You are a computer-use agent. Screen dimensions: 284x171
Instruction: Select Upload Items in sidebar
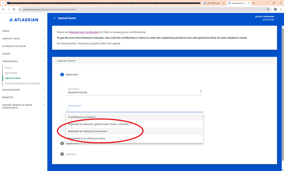point(13,78)
